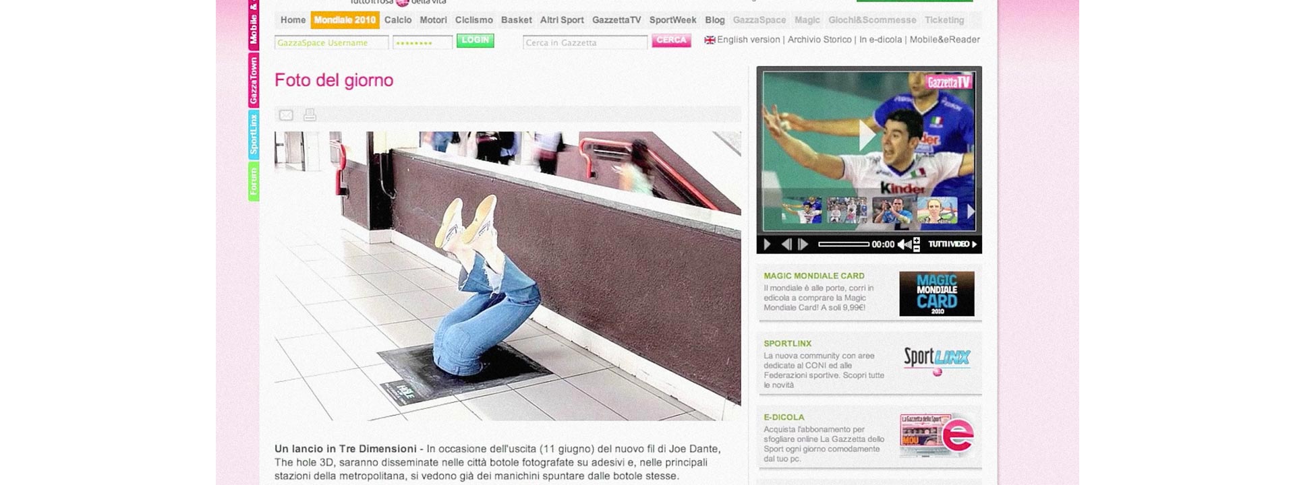Open Magic section in navigation
1295x485 pixels.
807,20
